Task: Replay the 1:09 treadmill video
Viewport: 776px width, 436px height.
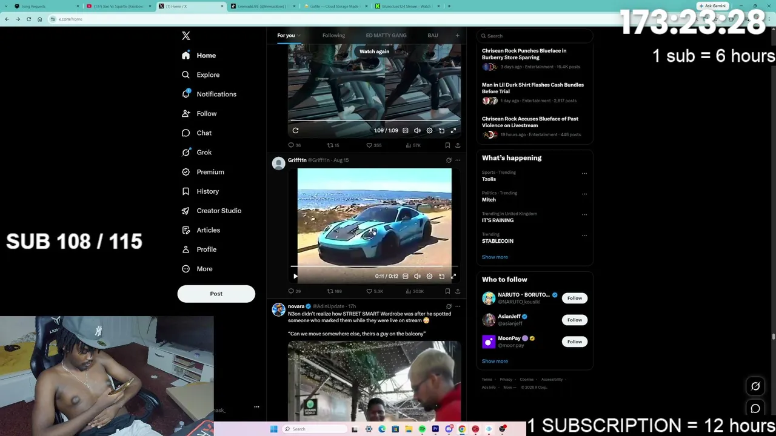Action: click(295, 130)
